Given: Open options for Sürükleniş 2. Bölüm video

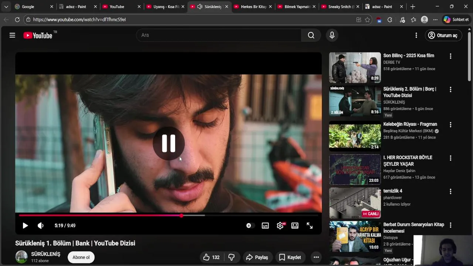Looking at the screenshot, I should pyautogui.click(x=450, y=89).
